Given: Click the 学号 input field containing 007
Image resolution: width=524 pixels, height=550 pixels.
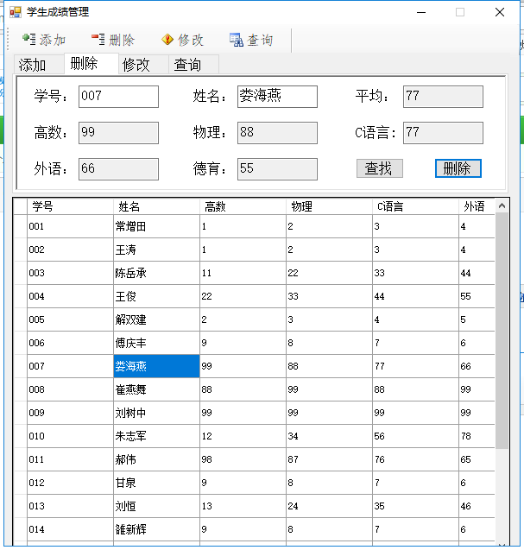Looking at the screenshot, I should pyautogui.click(x=118, y=97).
